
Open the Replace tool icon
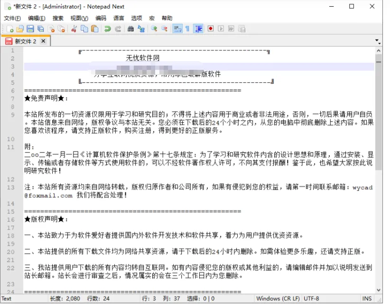coord(141,29)
